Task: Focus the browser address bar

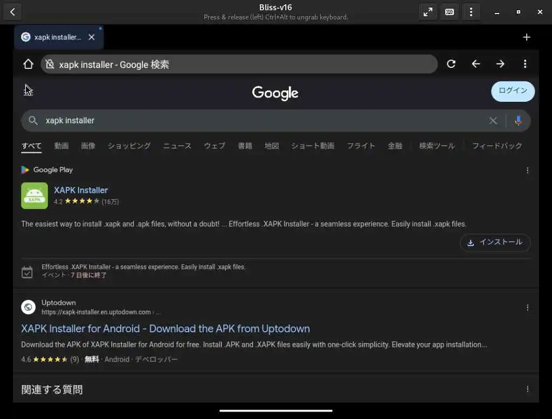Action: coord(239,64)
